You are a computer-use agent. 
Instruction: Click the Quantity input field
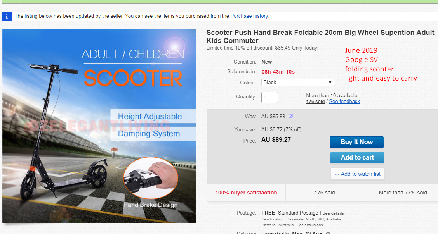pos(270,98)
